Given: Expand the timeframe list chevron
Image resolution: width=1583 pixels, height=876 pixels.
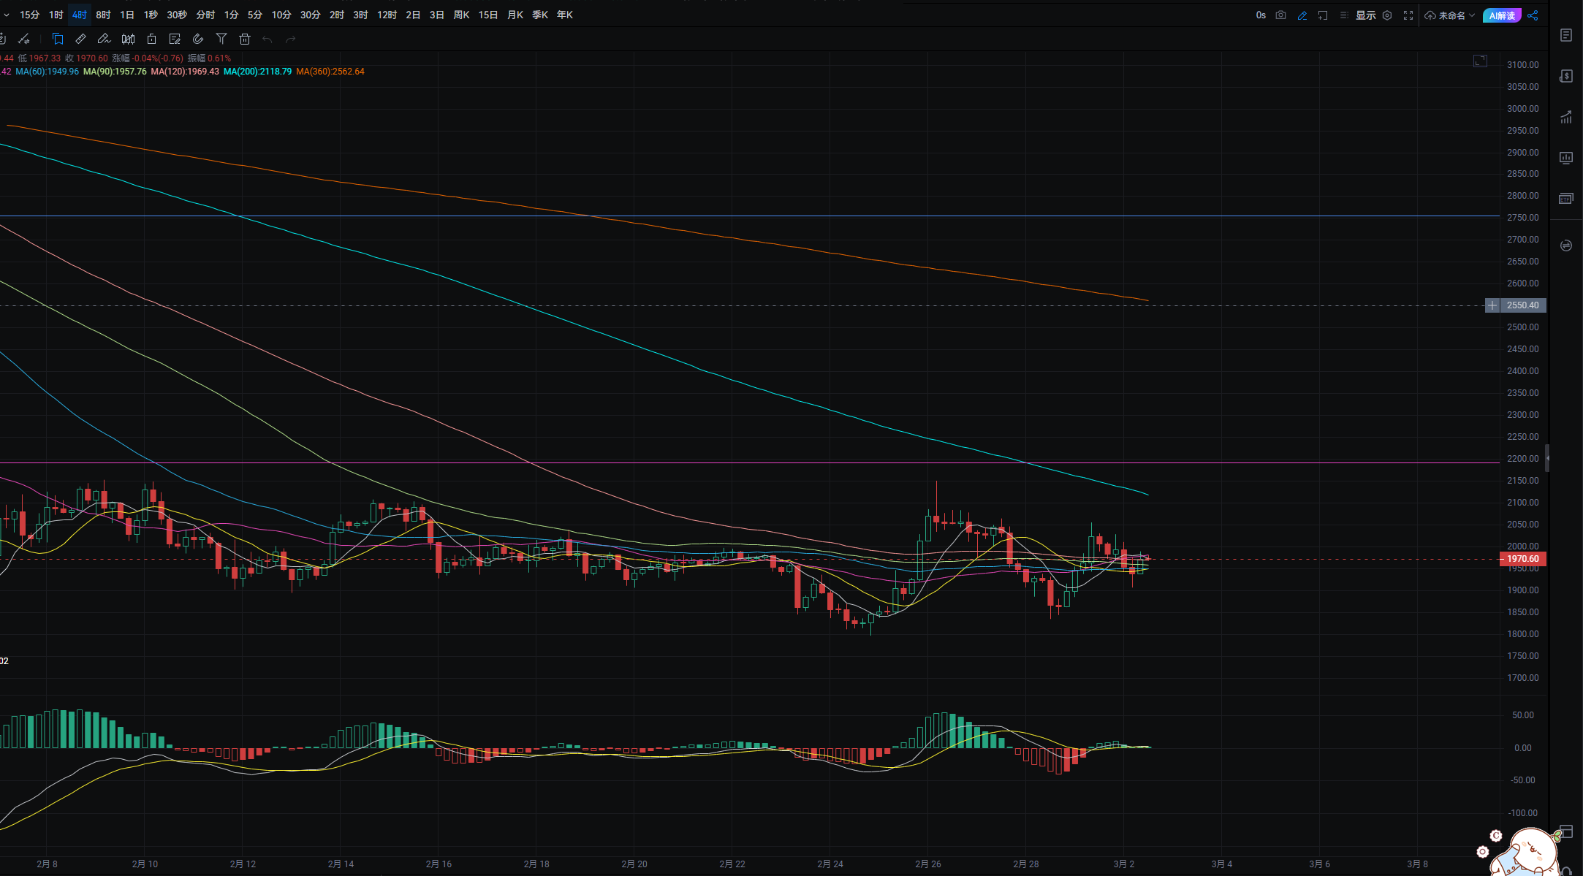Looking at the screenshot, I should (x=7, y=15).
